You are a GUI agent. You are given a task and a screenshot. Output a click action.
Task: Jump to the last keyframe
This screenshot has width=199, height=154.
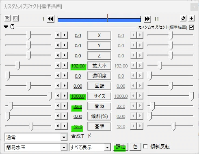(x=147, y=19)
